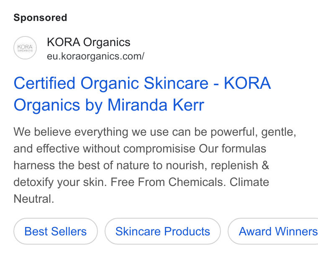
Task: Click the Sponsored label
Action: pos(40,18)
